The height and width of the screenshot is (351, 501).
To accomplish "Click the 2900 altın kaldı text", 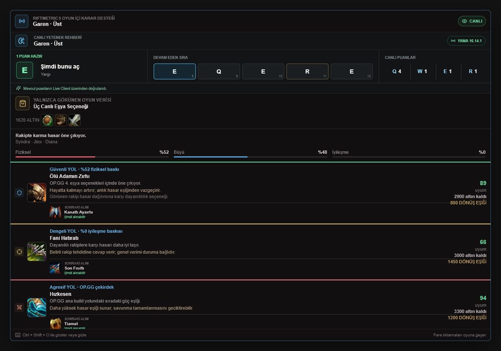I will (x=471, y=196).
